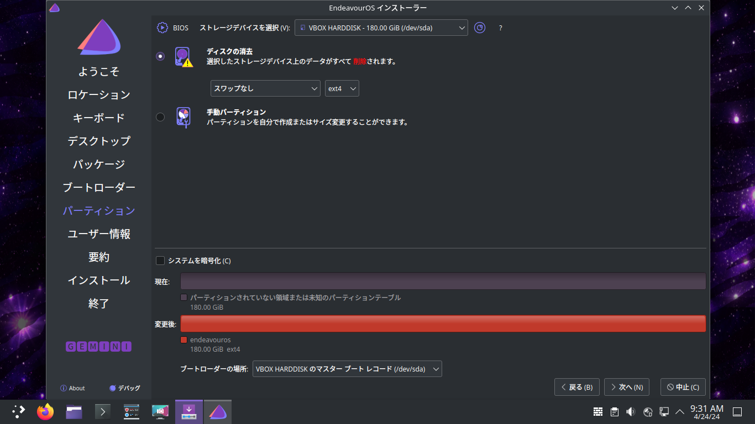Click the 現在 current partition bar
Screen dimensions: 755x424
pos(443,281)
